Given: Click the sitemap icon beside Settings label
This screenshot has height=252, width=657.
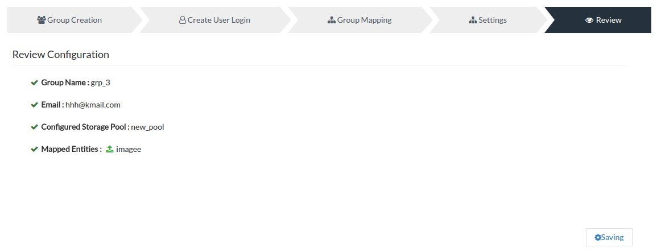Looking at the screenshot, I should point(473,20).
